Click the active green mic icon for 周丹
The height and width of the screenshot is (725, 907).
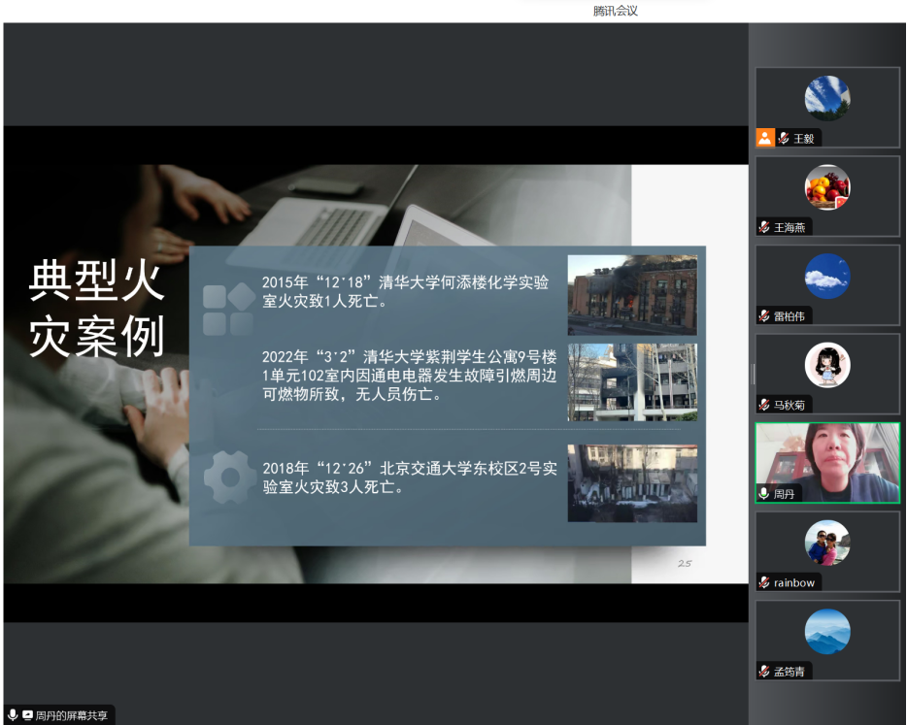[765, 493]
